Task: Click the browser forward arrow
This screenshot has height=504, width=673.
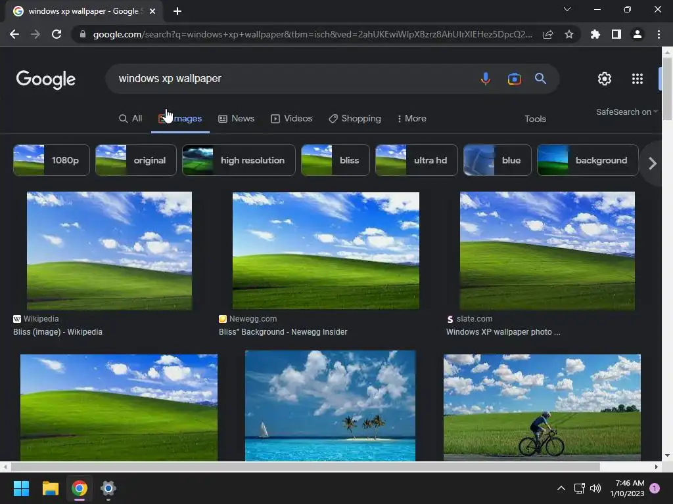Action: click(x=35, y=34)
